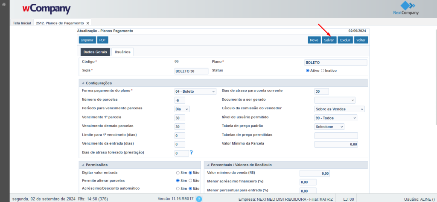Viewport: 437px width, 202px height.
Task: Click Usuário: ALINE in status bar
Action: 419,199
